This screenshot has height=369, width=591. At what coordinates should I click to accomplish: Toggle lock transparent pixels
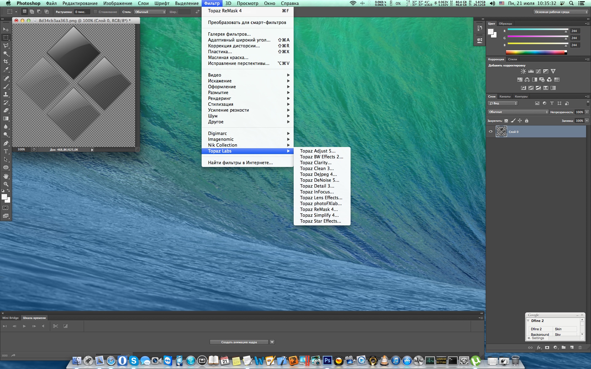(x=506, y=121)
